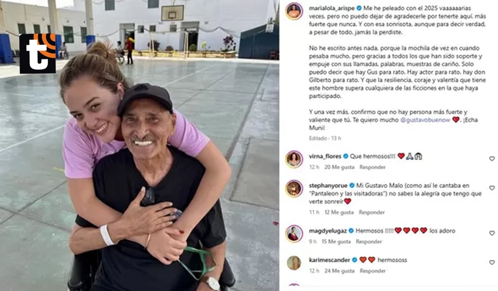Reply to magdyelugaz comment
Screen dimensions: 498x291
click(369, 242)
